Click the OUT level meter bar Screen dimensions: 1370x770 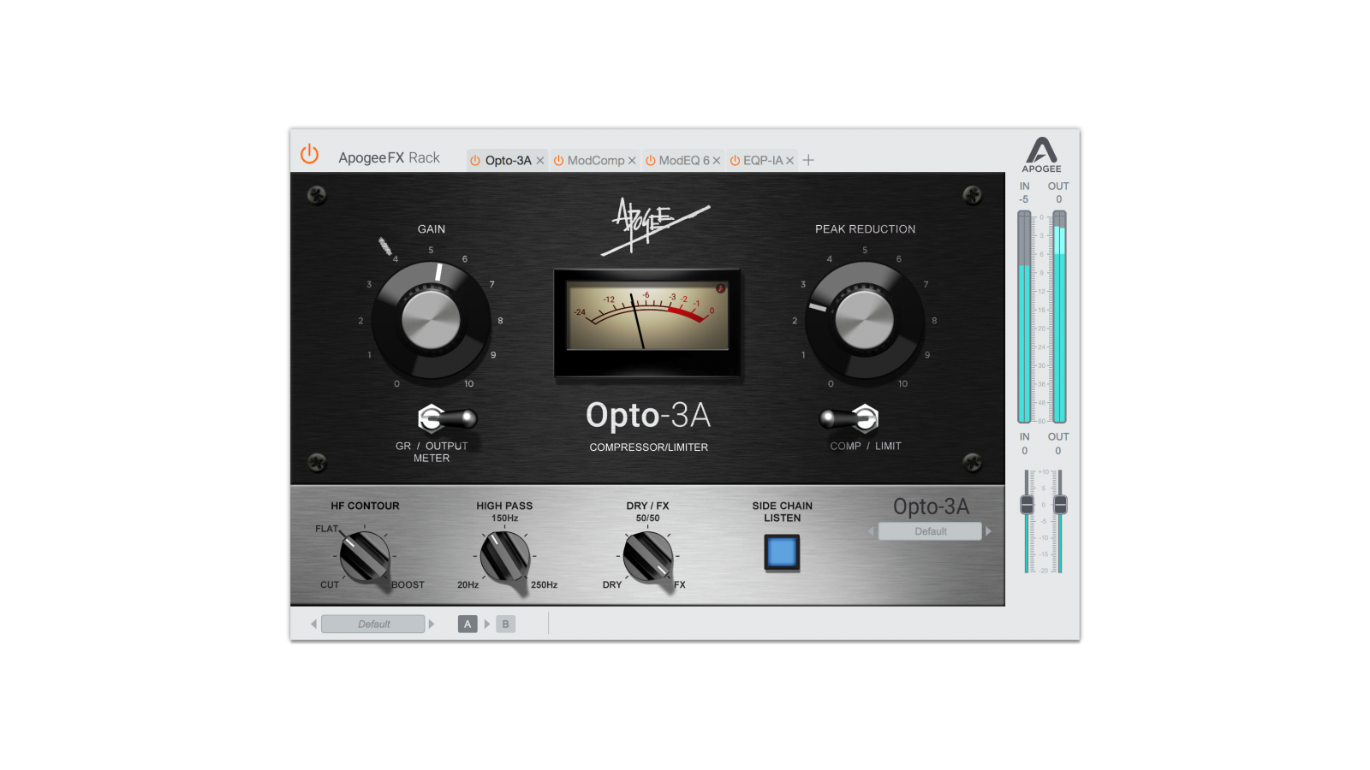click(1059, 317)
